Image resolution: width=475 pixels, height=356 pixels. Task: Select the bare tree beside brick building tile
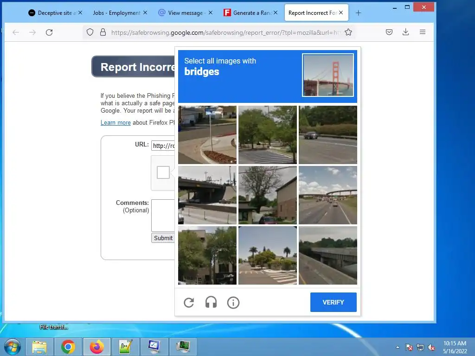pyautogui.click(x=268, y=195)
